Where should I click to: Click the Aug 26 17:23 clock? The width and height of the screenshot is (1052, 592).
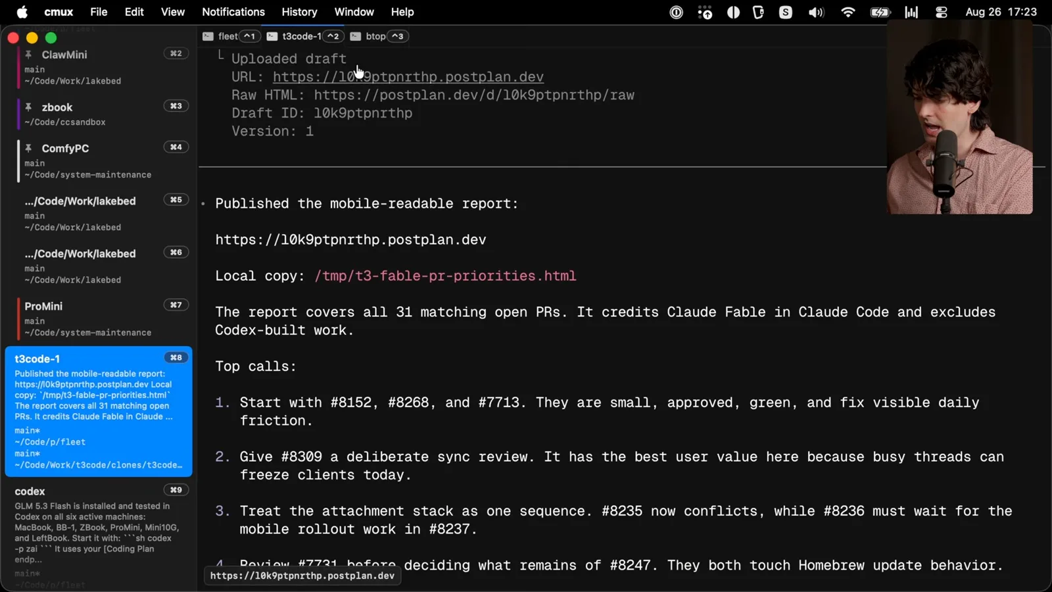(x=1001, y=12)
